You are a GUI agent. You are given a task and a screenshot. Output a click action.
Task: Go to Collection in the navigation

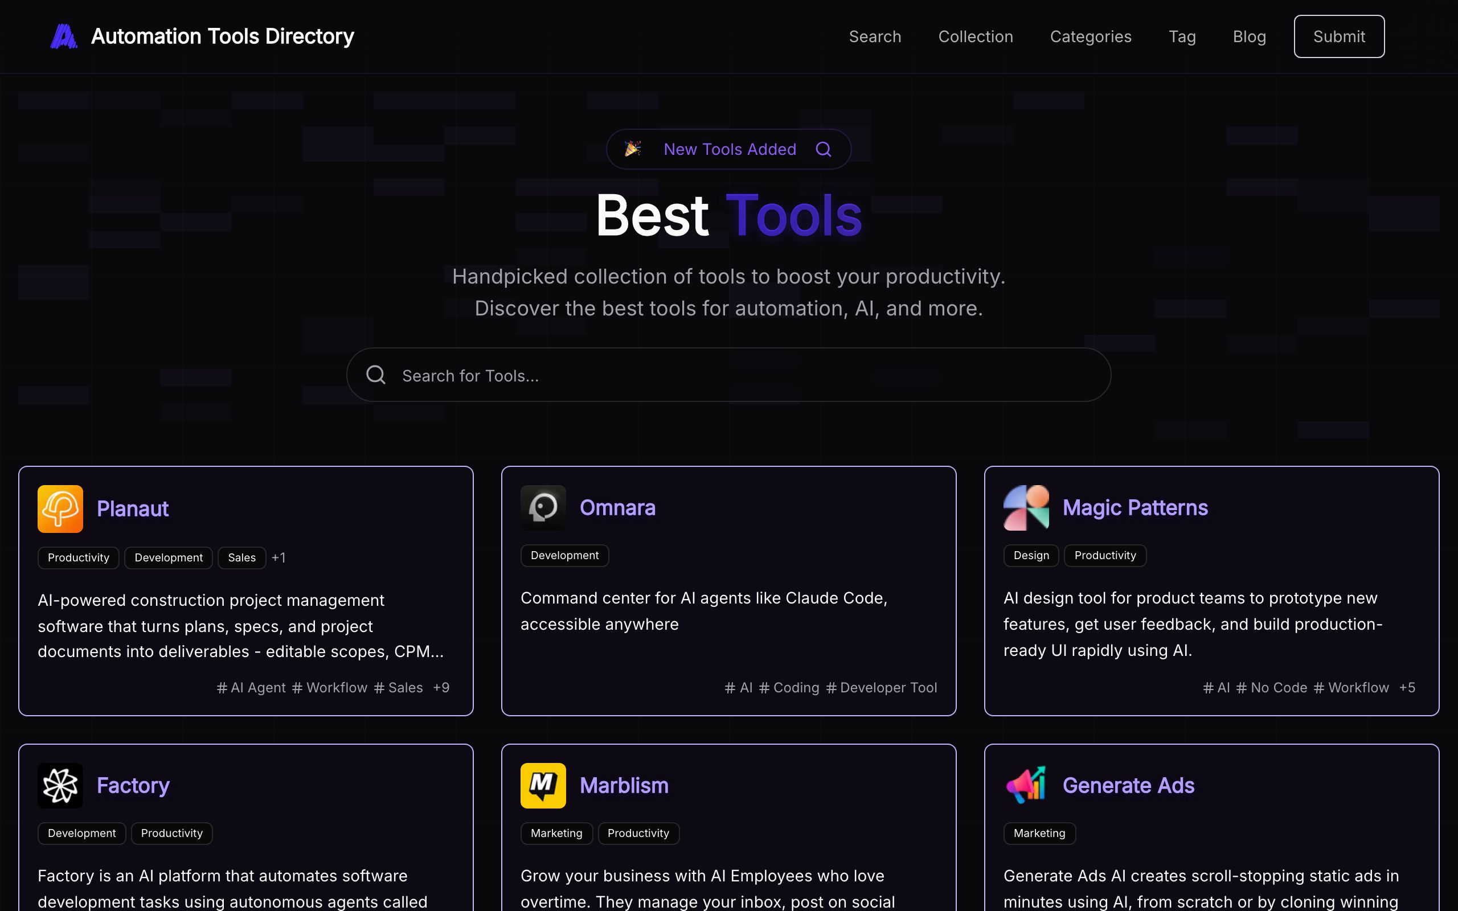coord(976,36)
